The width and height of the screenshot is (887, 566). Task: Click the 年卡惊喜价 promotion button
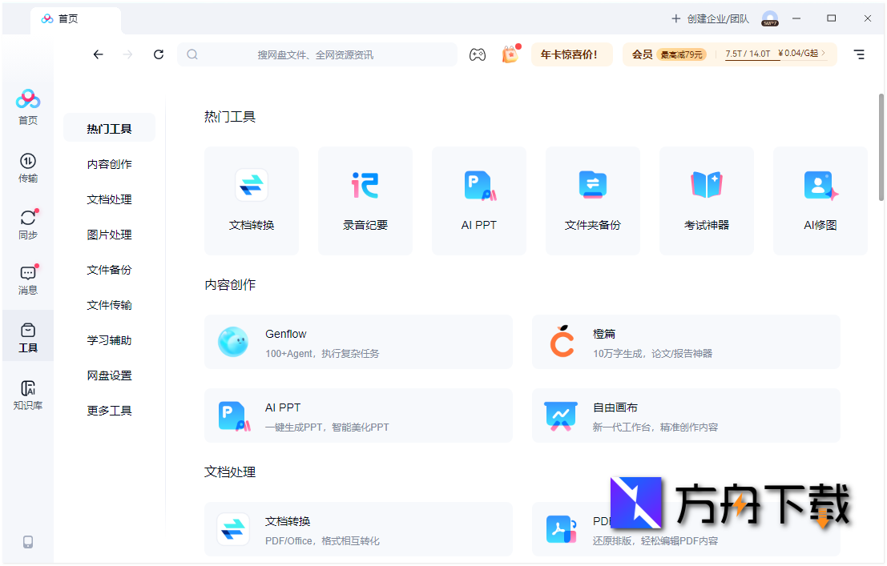pyautogui.click(x=571, y=54)
